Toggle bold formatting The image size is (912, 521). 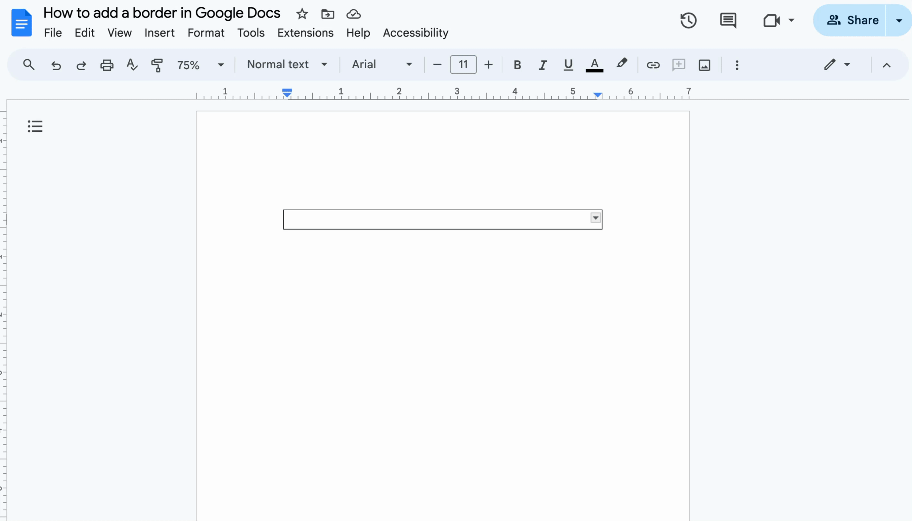click(517, 65)
